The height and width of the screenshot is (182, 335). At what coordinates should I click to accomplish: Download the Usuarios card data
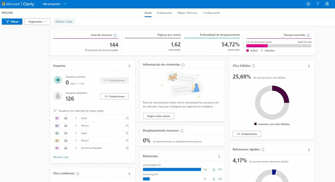coord(129,66)
